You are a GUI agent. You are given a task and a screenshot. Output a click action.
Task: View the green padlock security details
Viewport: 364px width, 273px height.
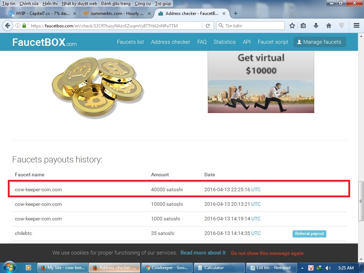24,26
